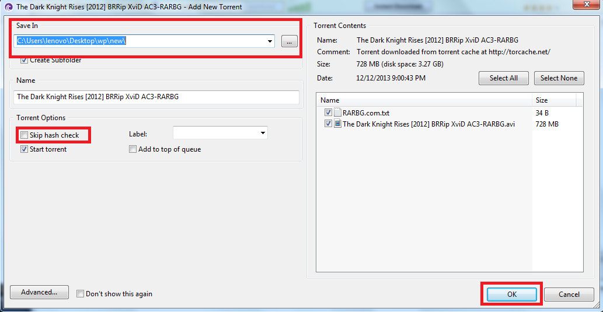Open the Advanced settings button
The image size is (603, 312).
click(x=39, y=292)
